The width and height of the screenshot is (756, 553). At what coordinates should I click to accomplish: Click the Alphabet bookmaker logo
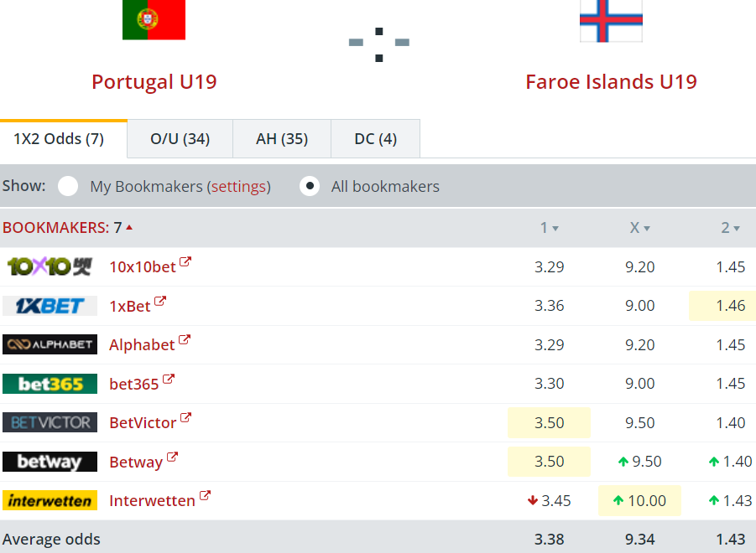[x=50, y=344]
